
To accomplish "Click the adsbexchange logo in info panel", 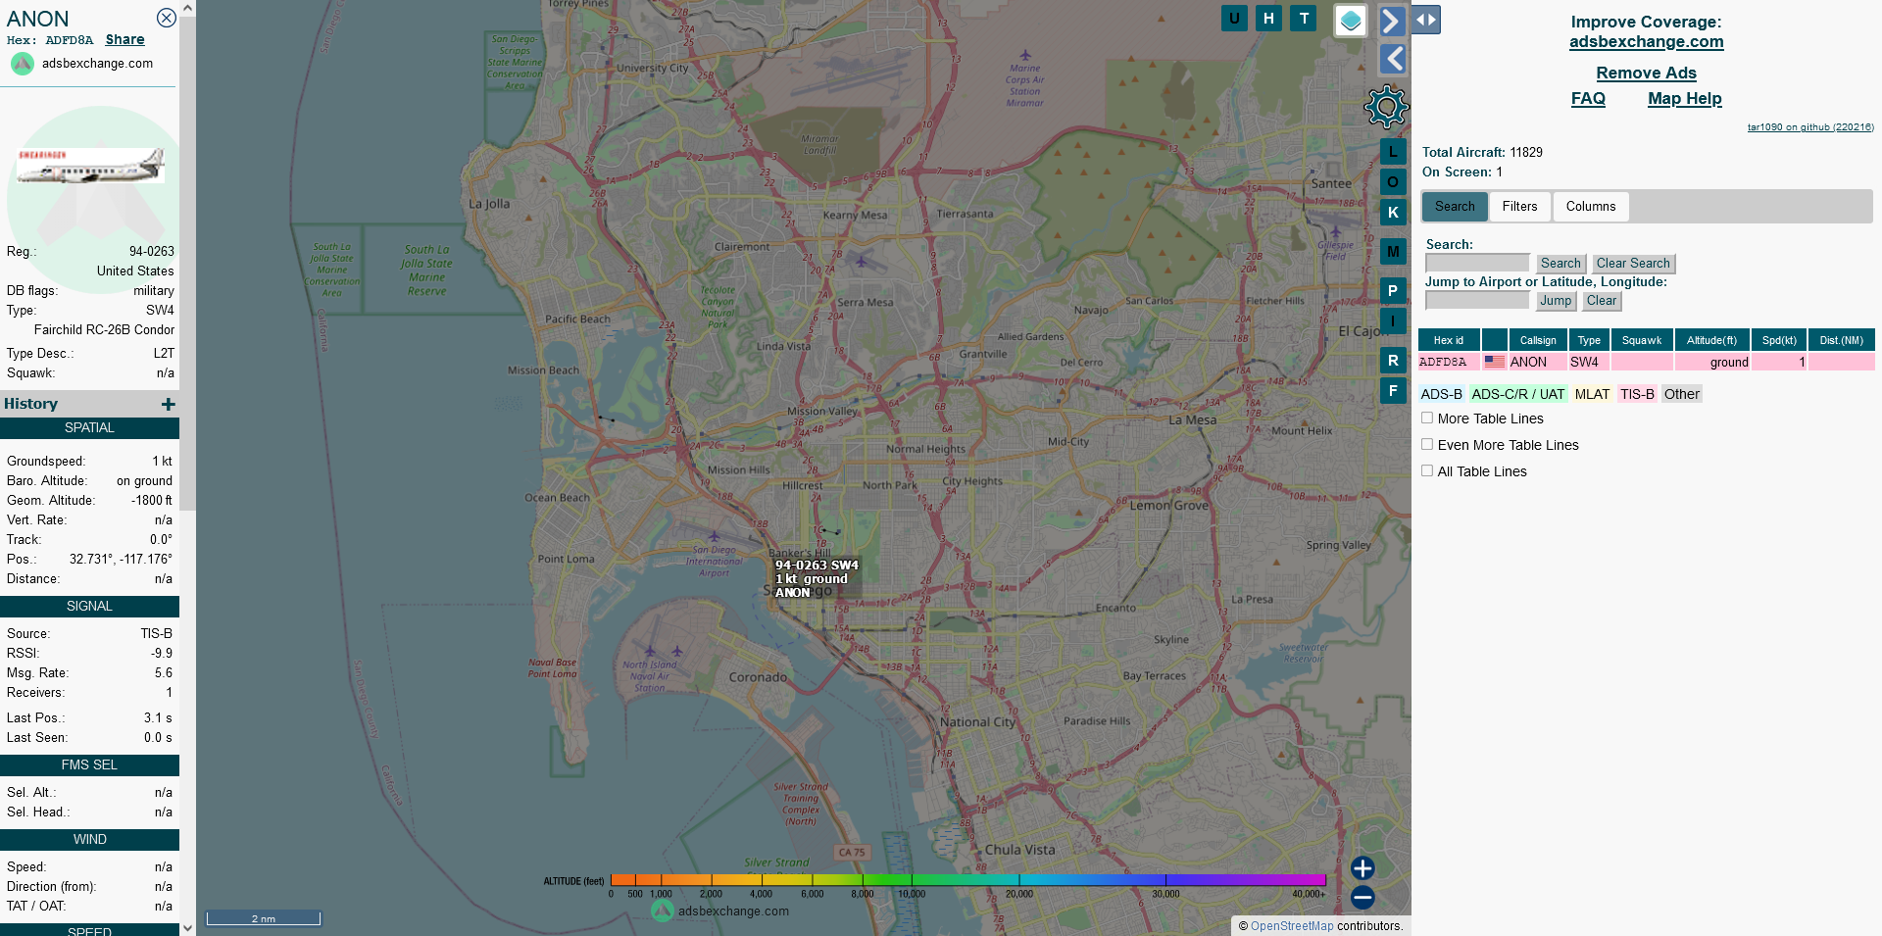I will [x=23, y=64].
